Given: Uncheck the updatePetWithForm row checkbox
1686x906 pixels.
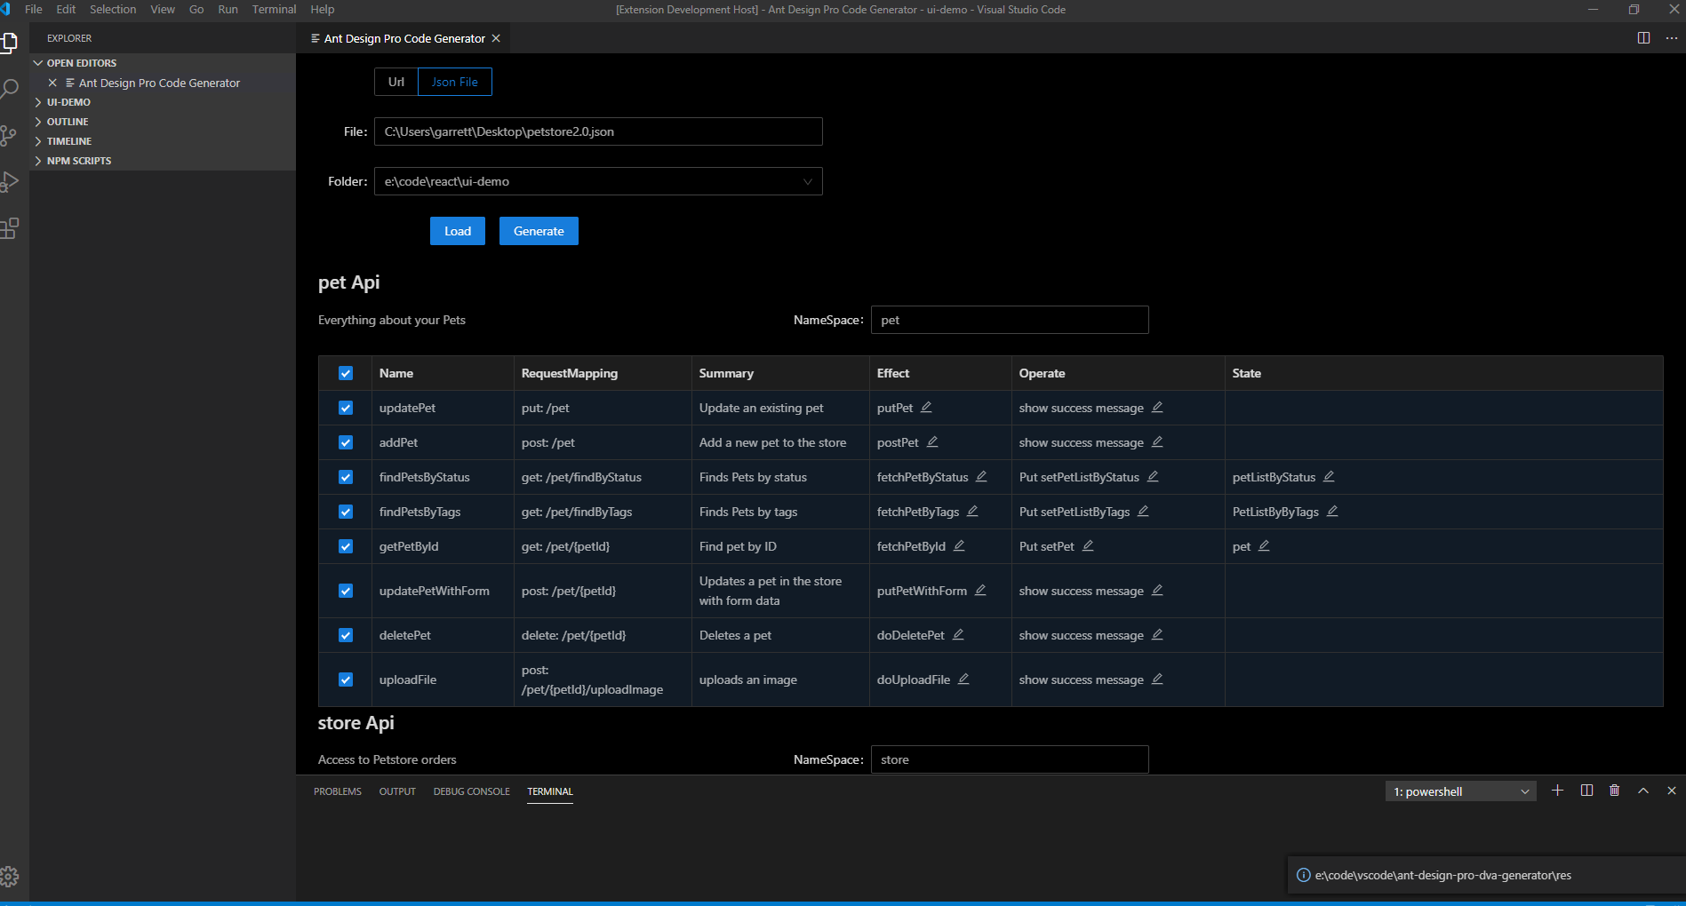Looking at the screenshot, I should pyautogui.click(x=346, y=591).
